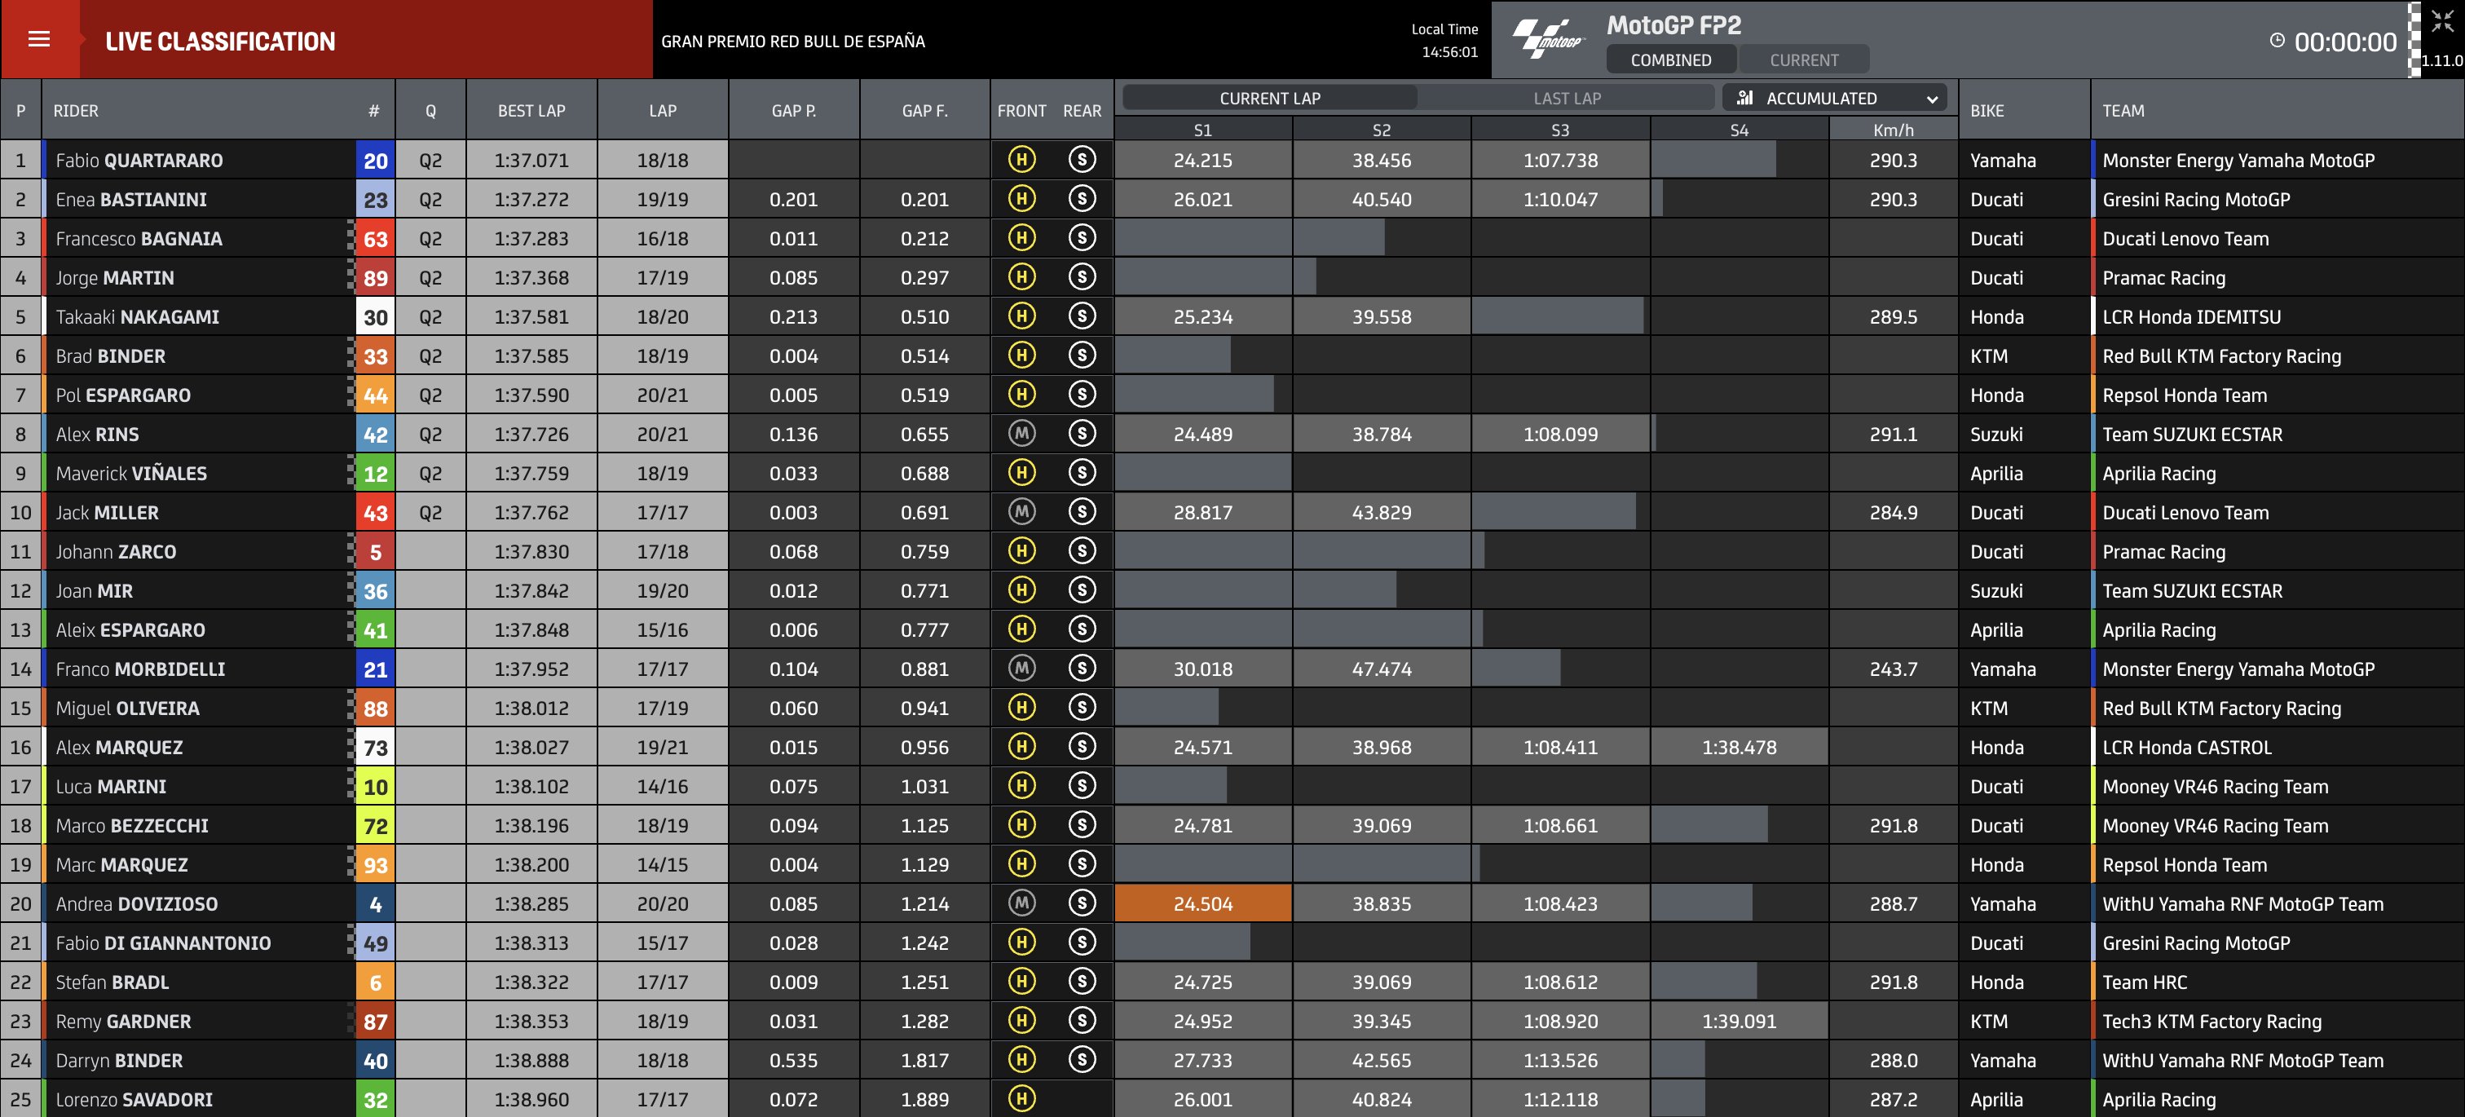Click the BIKE column header
This screenshot has height=1117, width=2465.
point(1987,110)
